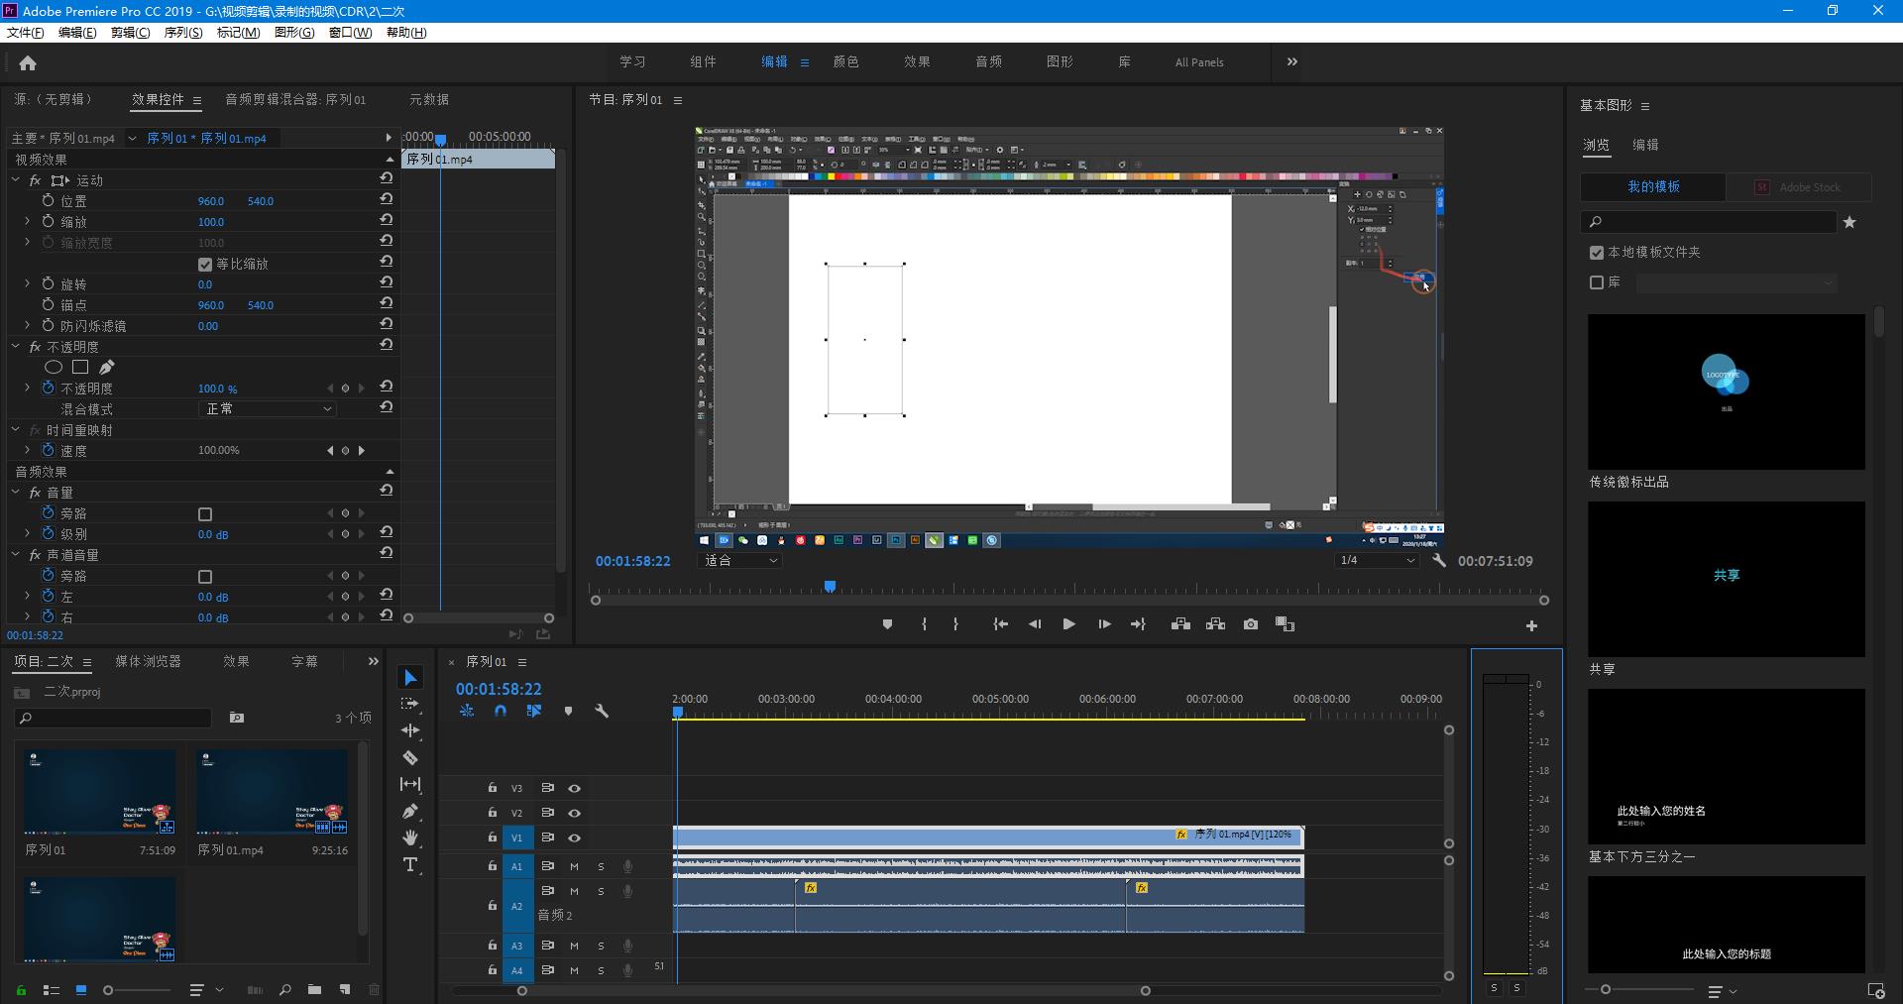This screenshot has height=1004, width=1903.
Task: Expand Time Remapping Speed property
Action: click(27, 450)
